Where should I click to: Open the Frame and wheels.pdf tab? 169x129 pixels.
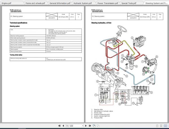click(35, 3)
